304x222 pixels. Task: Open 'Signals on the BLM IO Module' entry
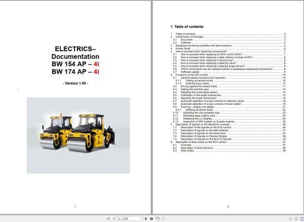229,139
